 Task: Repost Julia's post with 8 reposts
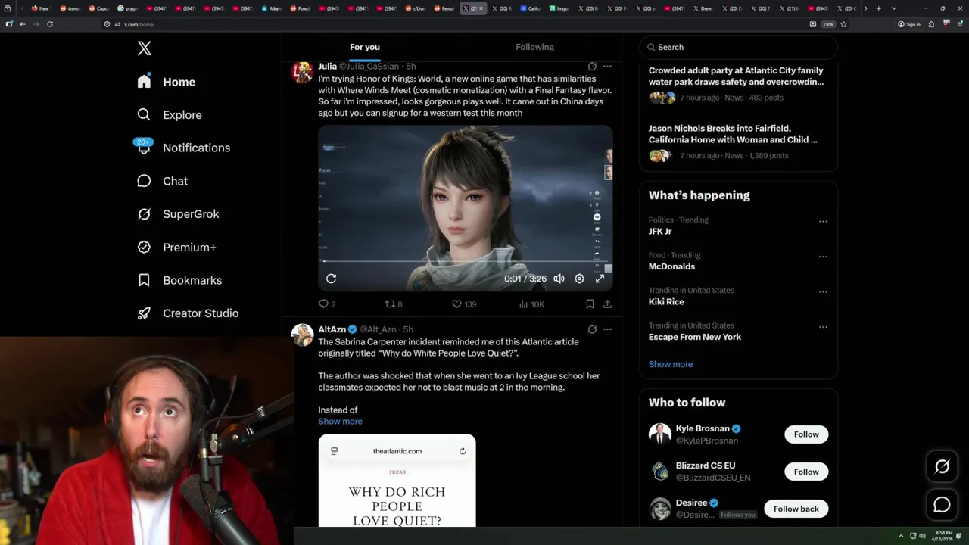click(x=394, y=304)
